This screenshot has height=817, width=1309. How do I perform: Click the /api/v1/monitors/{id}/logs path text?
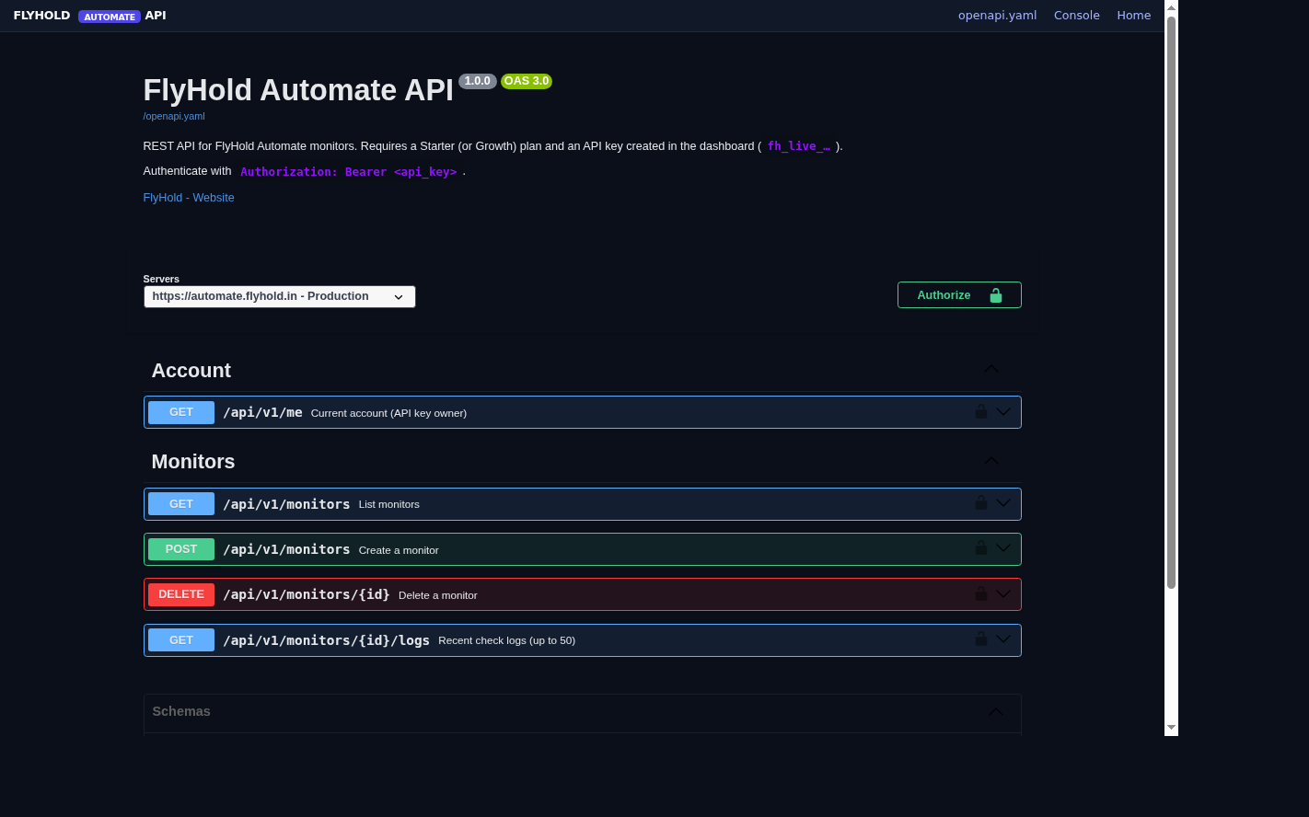tap(326, 640)
